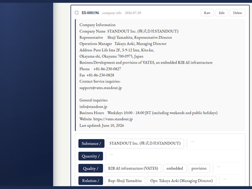Select the Substance / category label
The height and width of the screenshot is (189, 252).
[91, 143]
